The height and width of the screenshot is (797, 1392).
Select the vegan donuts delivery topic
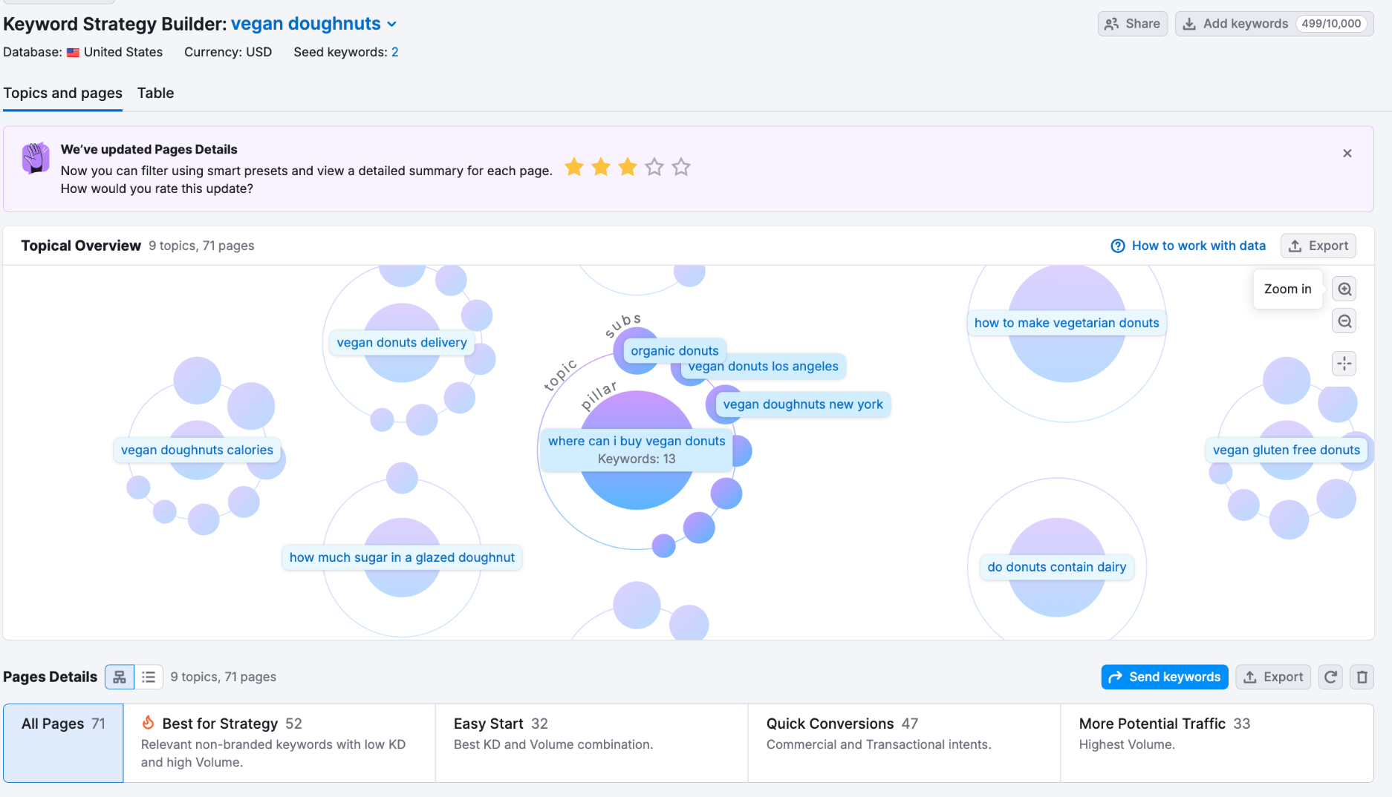pyautogui.click(x=402, y=342)
